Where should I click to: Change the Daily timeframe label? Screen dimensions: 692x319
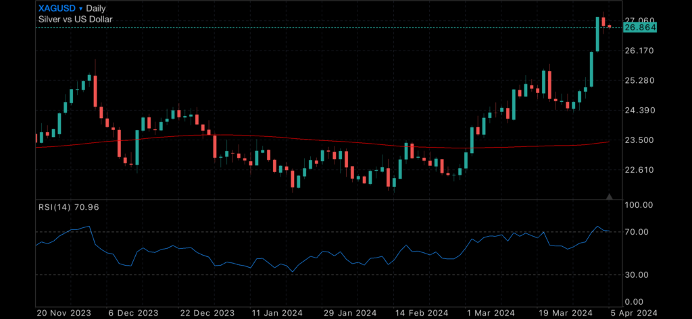click(96, 8)
